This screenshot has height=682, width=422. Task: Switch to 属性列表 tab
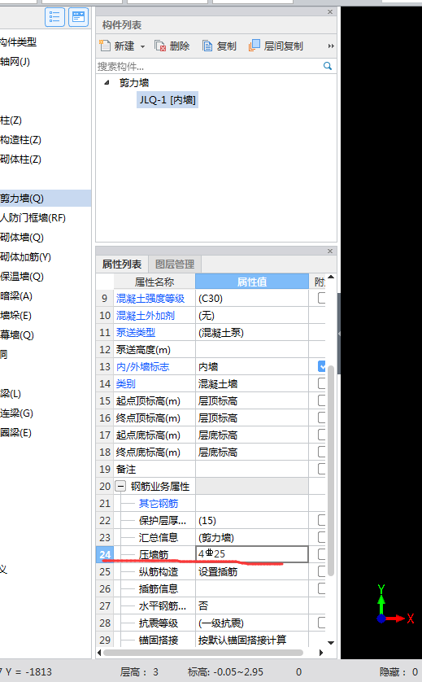[x=122, y=264]
